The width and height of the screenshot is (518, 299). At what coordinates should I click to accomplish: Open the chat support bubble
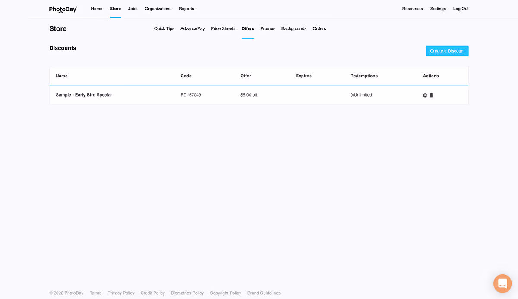click(x=502, y=283)
